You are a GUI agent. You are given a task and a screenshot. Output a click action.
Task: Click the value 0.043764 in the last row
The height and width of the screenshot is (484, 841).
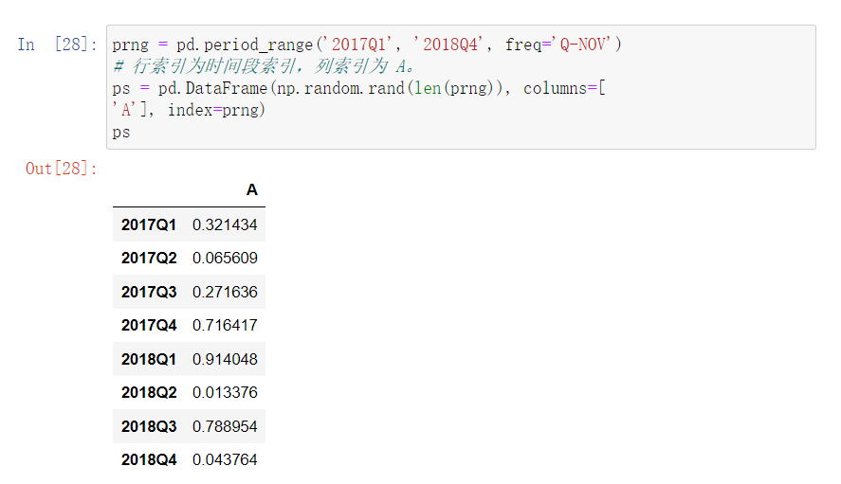tap(225, 459)
